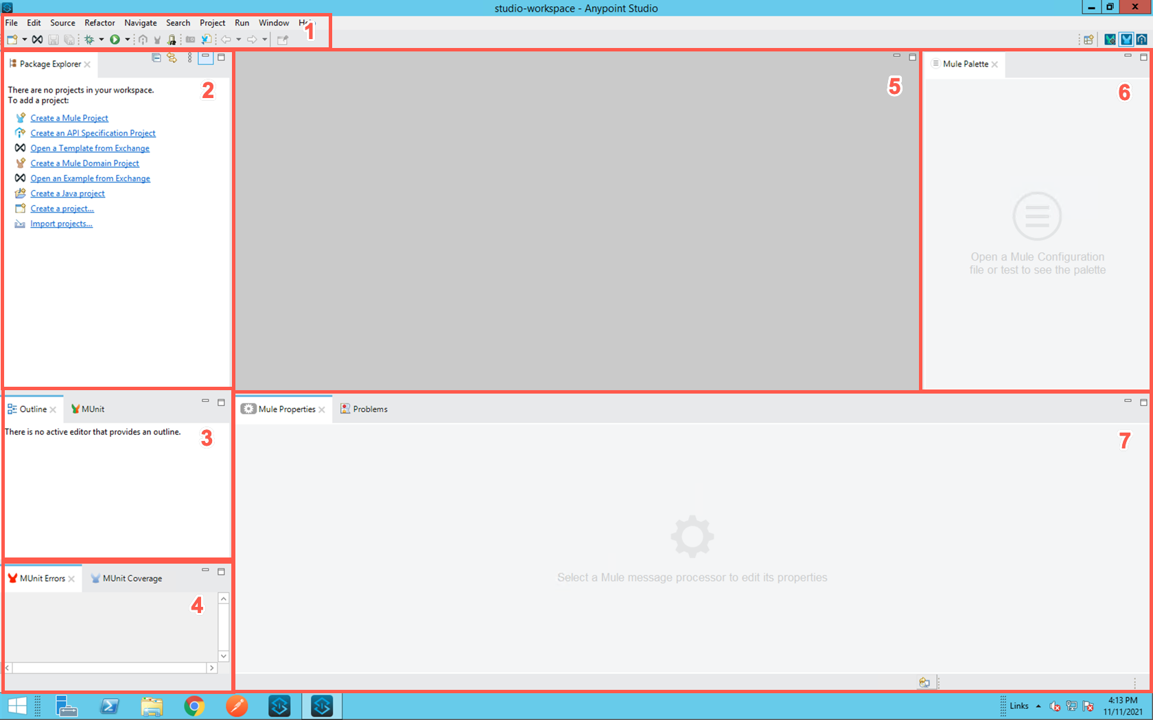Select the Mule Palette tab
Image resolution: width=1153 pixels, height=720 pixels.
(966, 64)
